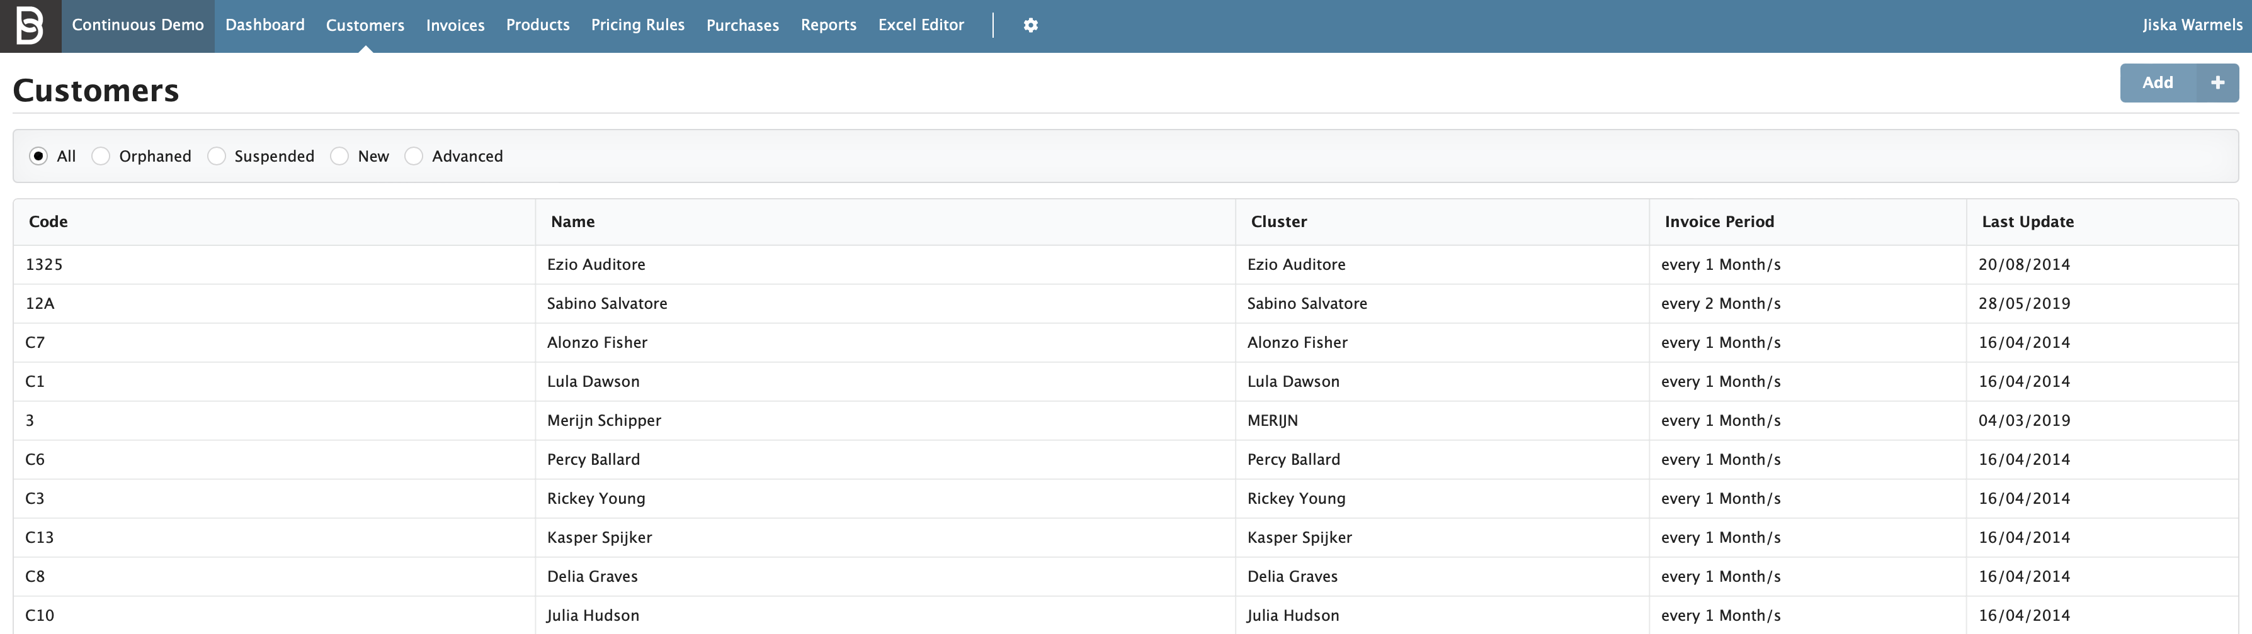Image resolution: width=2252 pixels, height=634 pixels.
Task: Enable the Suspended customer filter
Action: click(x=216, y=155)
